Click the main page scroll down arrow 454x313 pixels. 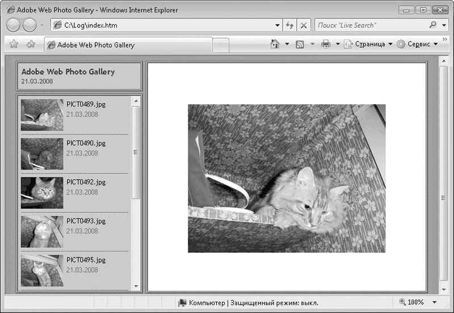point(444,290)
